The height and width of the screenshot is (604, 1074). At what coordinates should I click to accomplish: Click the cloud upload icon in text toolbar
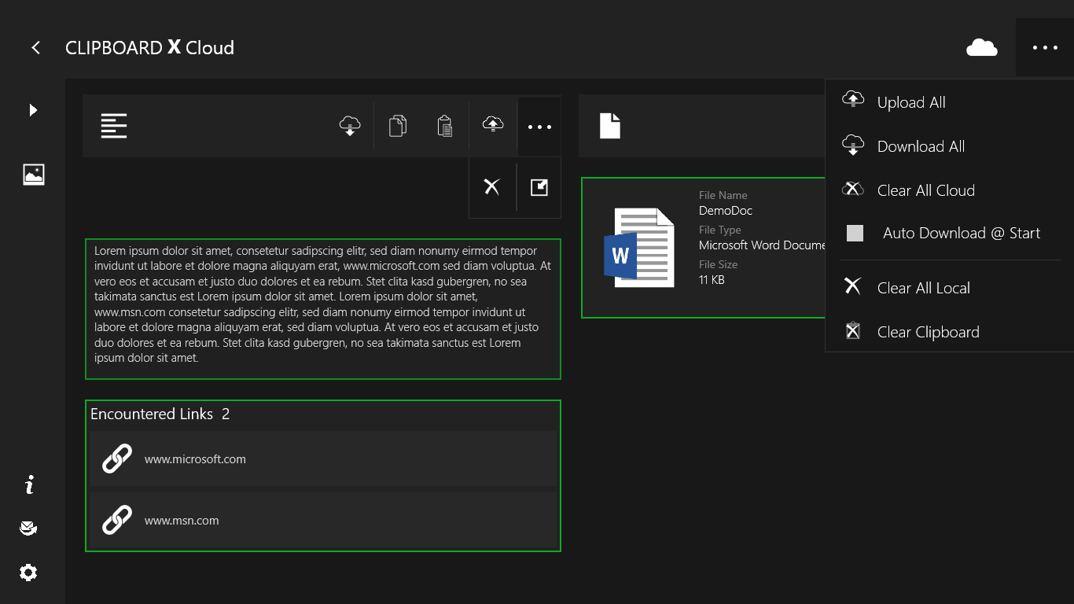tap(493, 125)
